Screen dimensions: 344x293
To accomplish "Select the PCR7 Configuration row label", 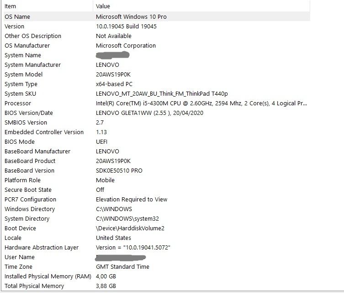I will tap(30, 200).
